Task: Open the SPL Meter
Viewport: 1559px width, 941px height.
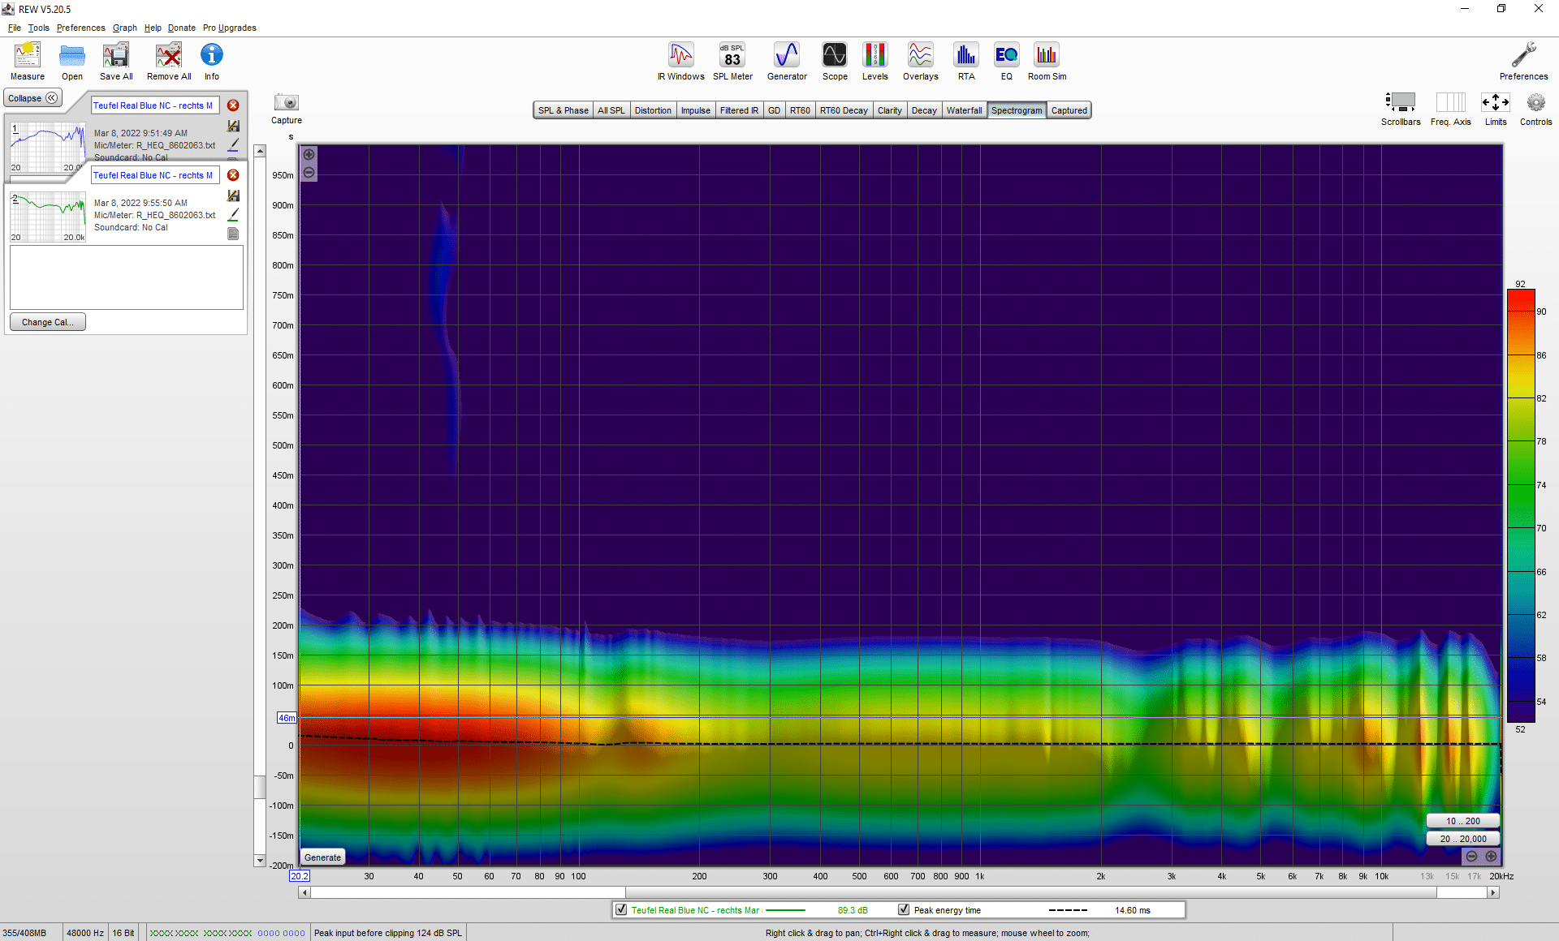Action: 732,61
